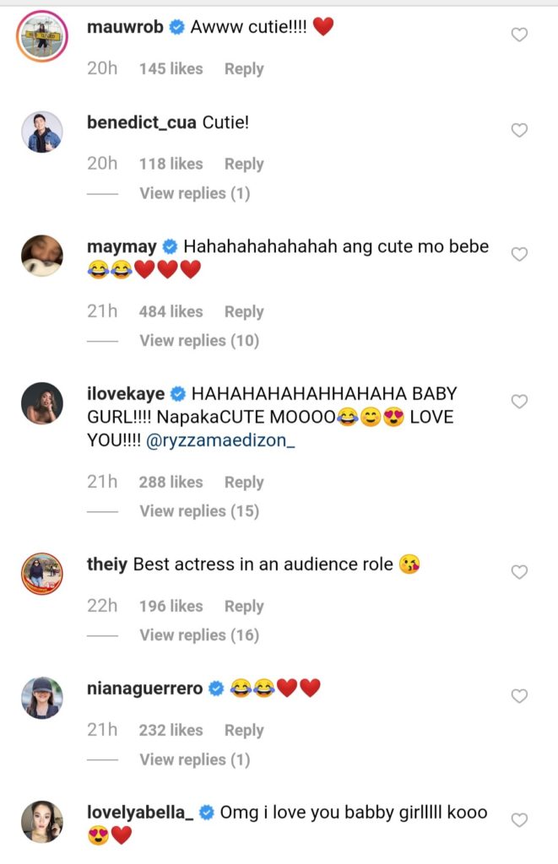Like mauwrob's comment with the heart
Screen dimensions: 558x864
(520, 35)
